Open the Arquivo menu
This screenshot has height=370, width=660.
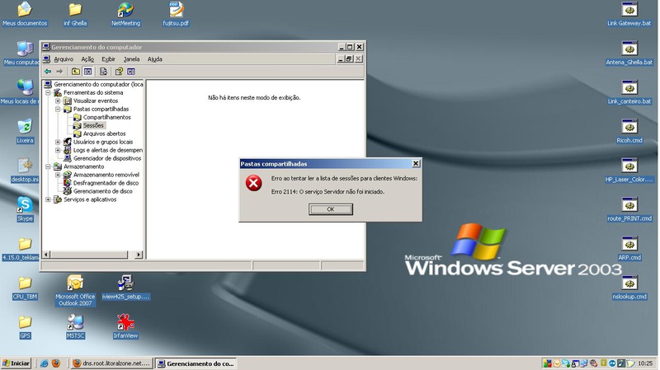click(64, 59)
